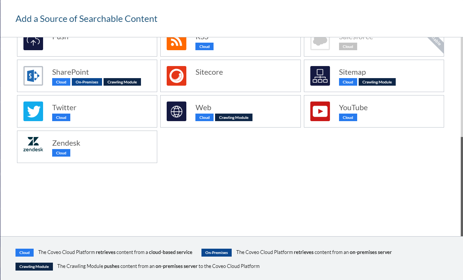Open the Twitter source title

coord(64,108)
